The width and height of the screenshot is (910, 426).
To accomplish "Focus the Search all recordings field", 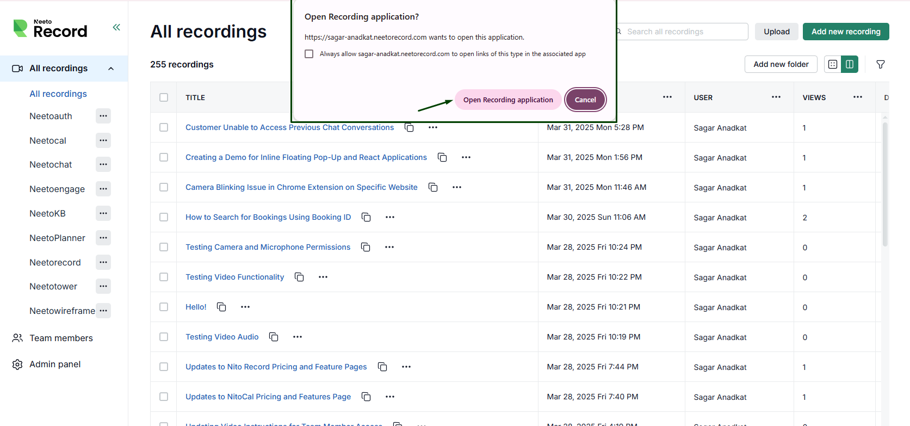I will pyautogui.click(x=682, y=32).
